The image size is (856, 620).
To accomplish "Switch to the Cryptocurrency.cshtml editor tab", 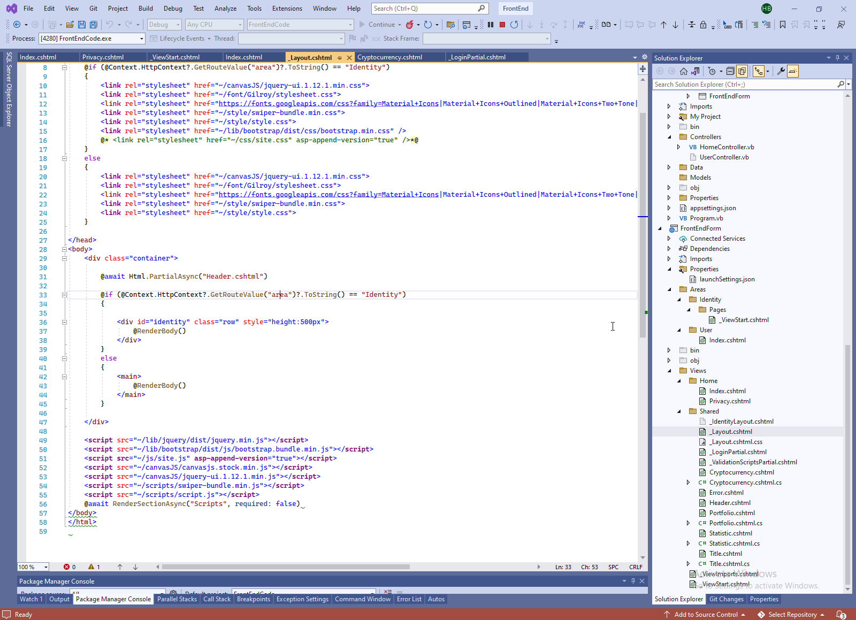I will [x=389, y=57].
